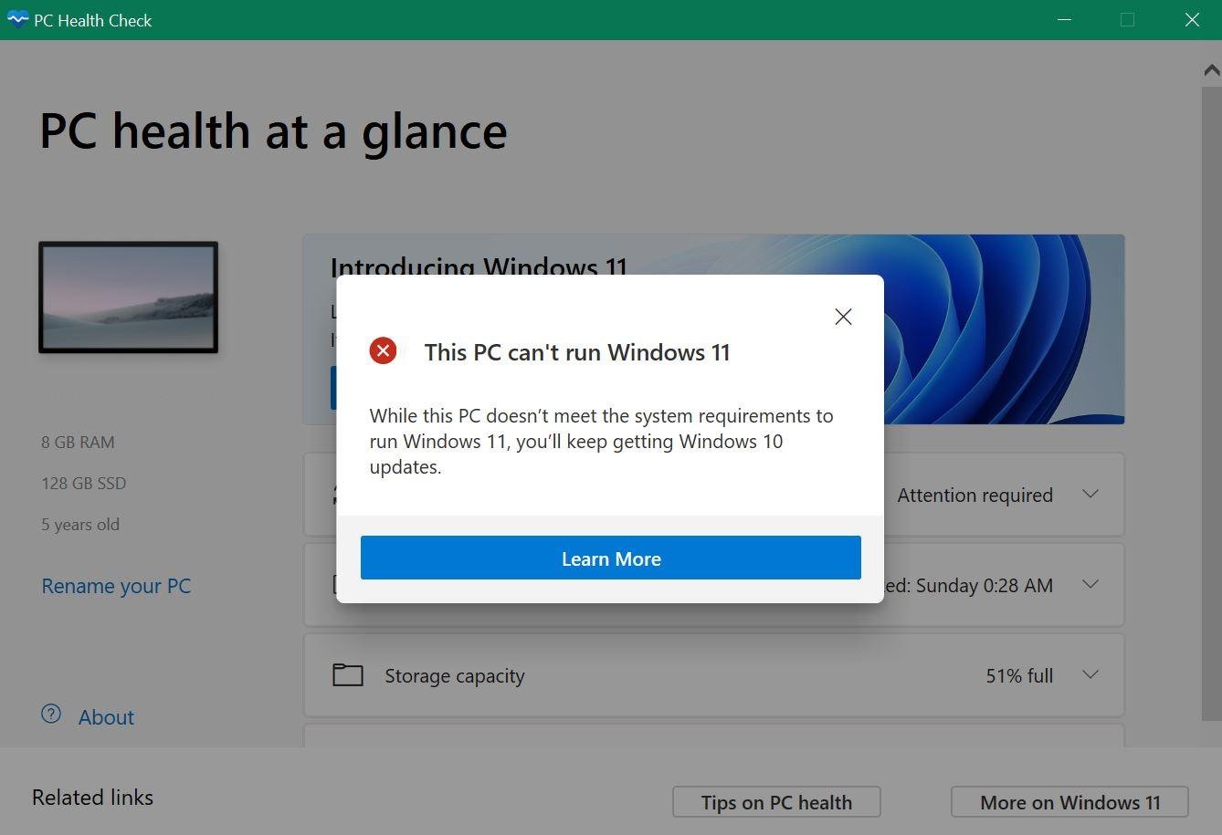Click the PC desktop thumbnail image
The image size is (1222, 835).
128,297
